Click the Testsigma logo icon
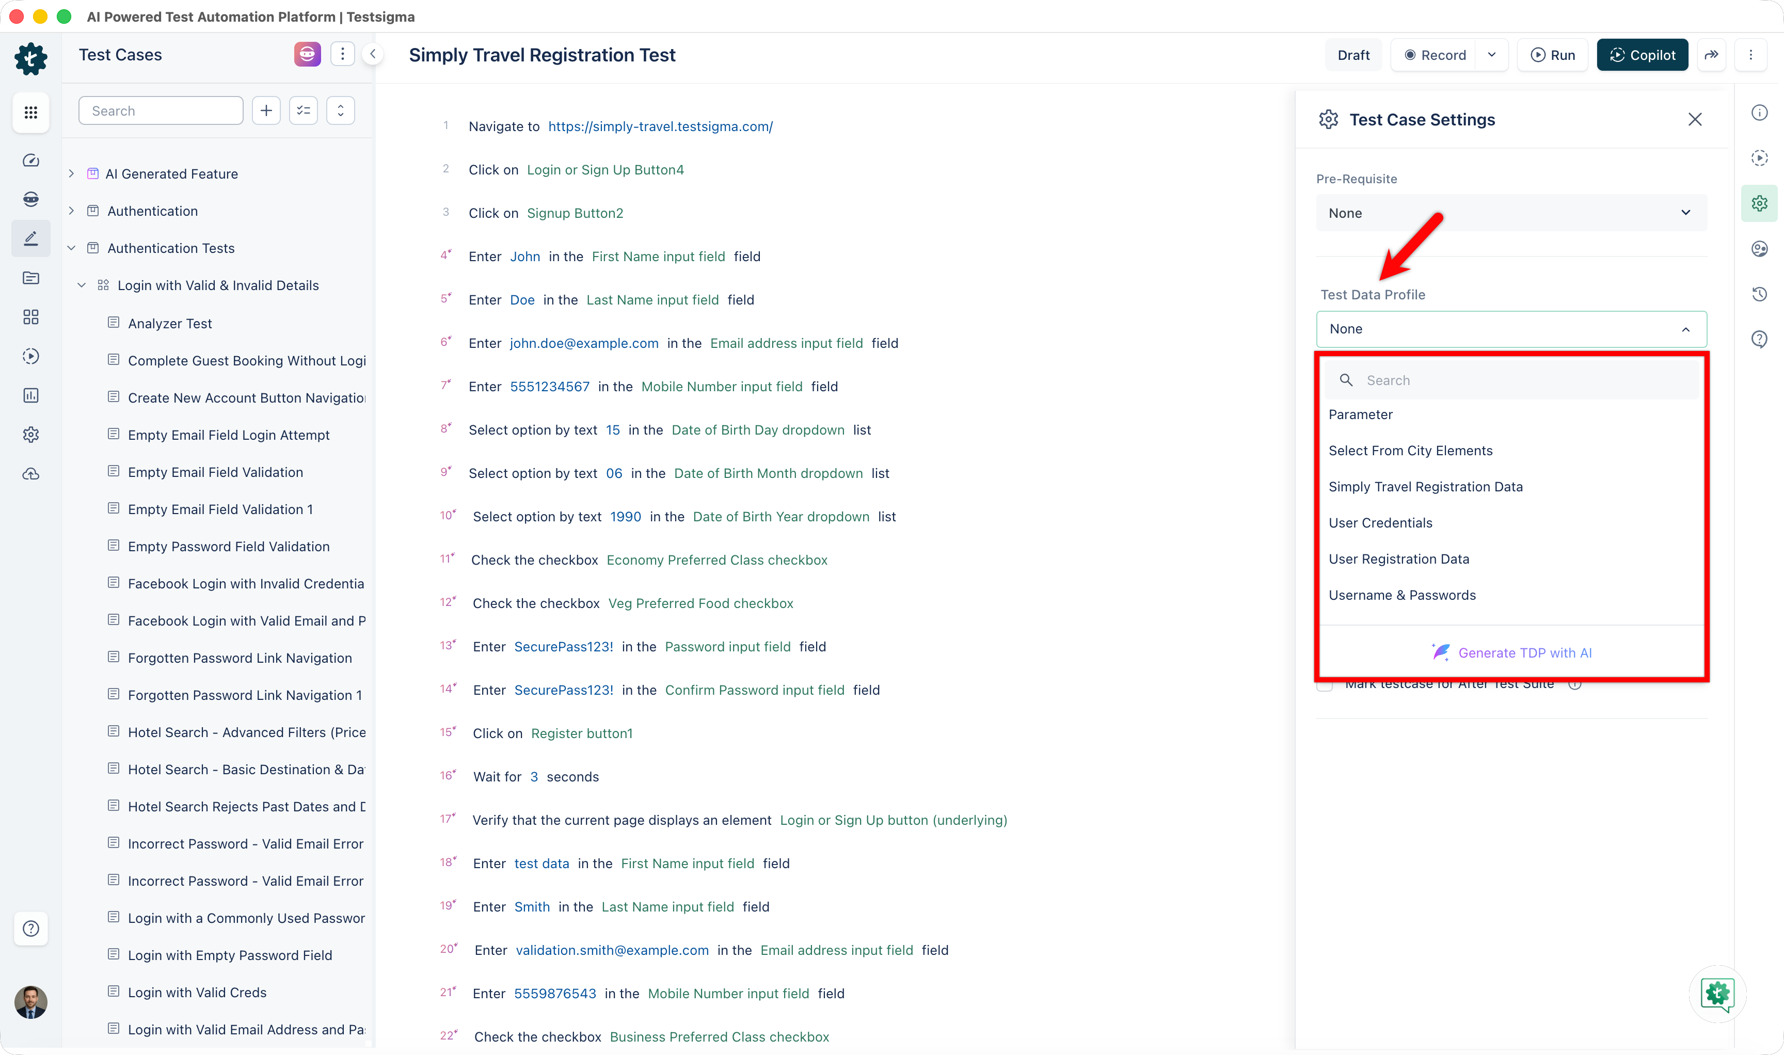The image size is (1784, 1055). (x=30, y=58)
